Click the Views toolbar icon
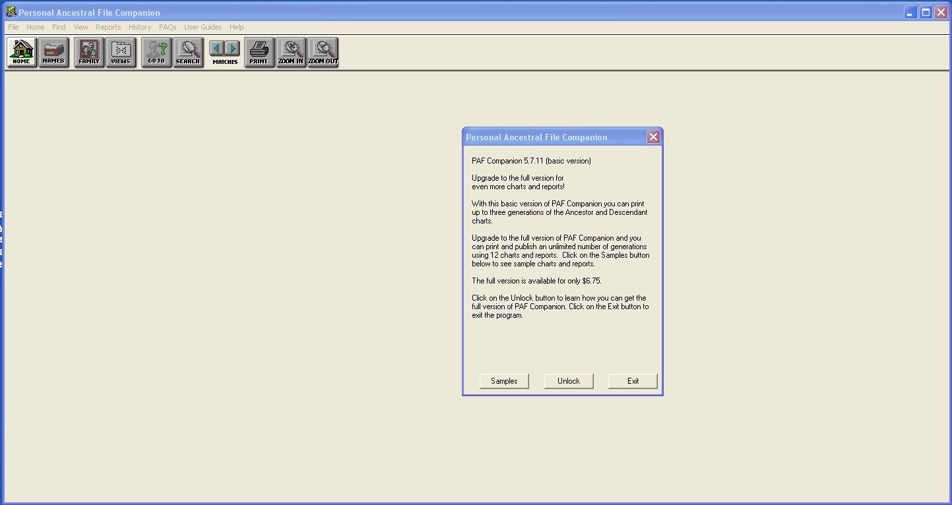This screenshot has height=505, width=952. (x=121, y=53)
